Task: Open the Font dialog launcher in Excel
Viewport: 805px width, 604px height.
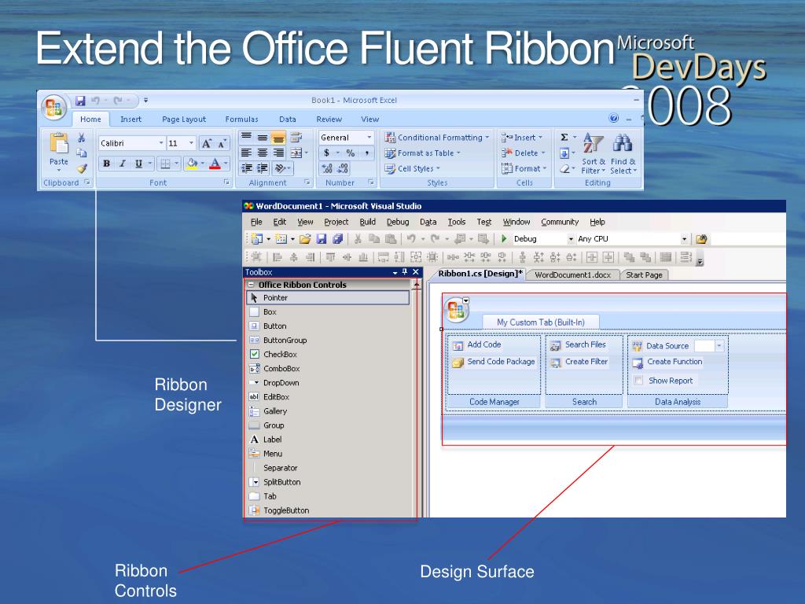Action: tap(226, 182)
